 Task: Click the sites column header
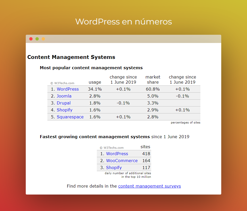145,147
